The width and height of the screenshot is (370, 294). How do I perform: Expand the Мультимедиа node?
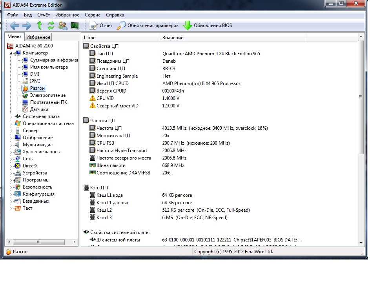click(11, 145)
